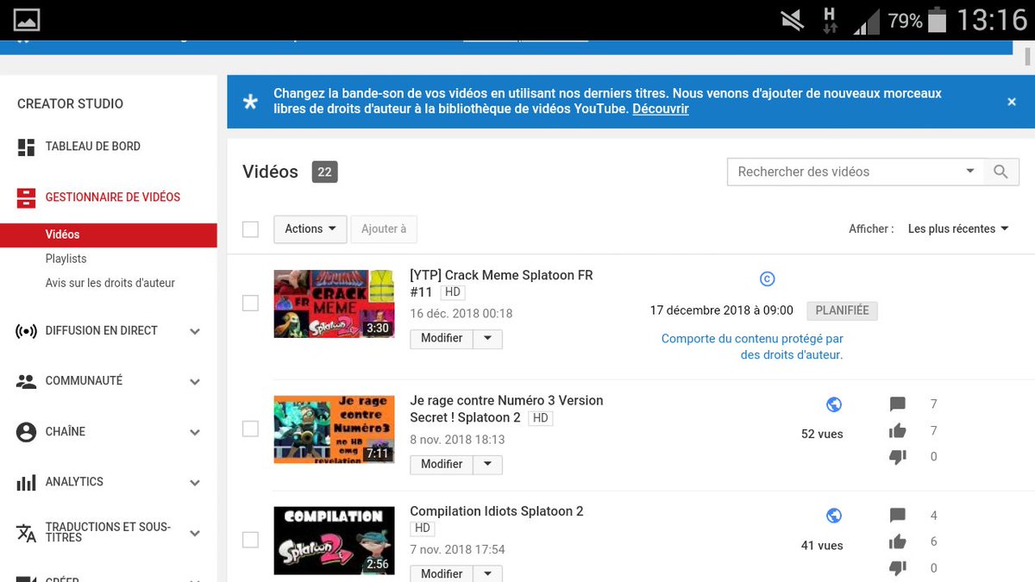The height and width of the screenshot is (582, 1035).
Task: Open the Je rage contre Numéro3 thumbnail
Action: click(x=334, y=429)
